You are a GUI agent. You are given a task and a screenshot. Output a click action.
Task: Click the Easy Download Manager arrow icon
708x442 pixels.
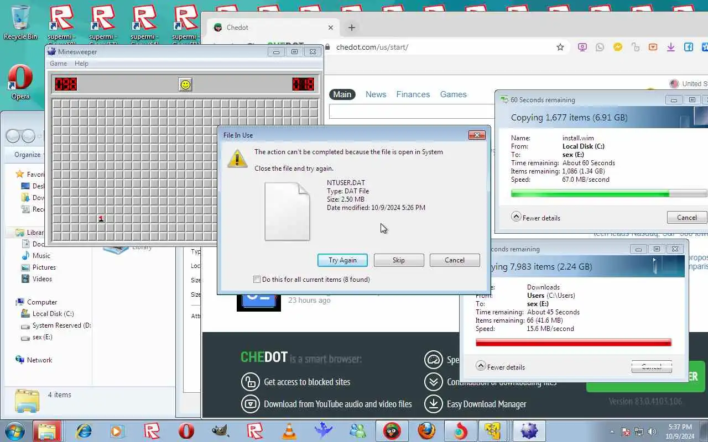tap(434, 404)
